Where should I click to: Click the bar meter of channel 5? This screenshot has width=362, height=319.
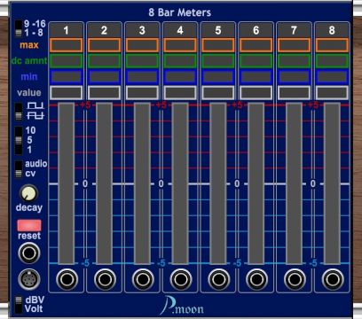tap(218, 183)
